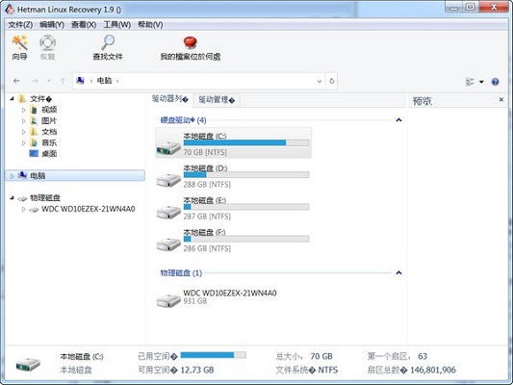Image resolution: width=513 pixels, height=385 pixels.
Task: Click the Recover (恢复) lifebuoy icon
Action: pos(48,43)
